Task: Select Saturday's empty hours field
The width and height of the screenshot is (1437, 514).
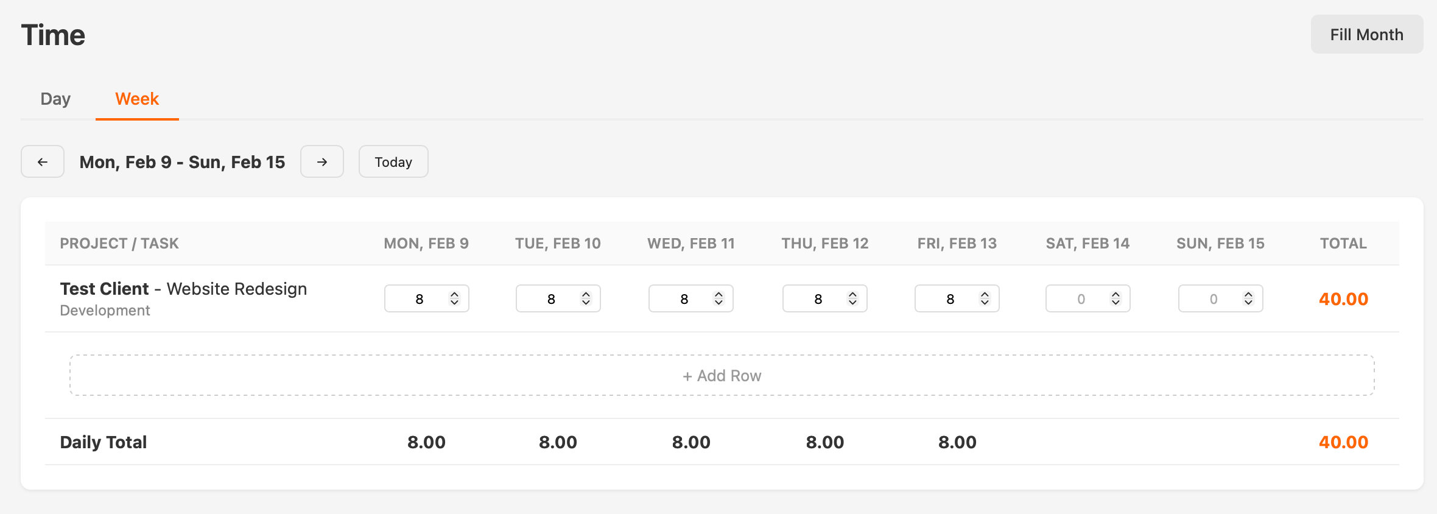Action: (x=1081, y=298)
